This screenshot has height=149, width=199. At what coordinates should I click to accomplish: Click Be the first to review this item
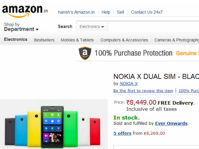coord(143,91)
